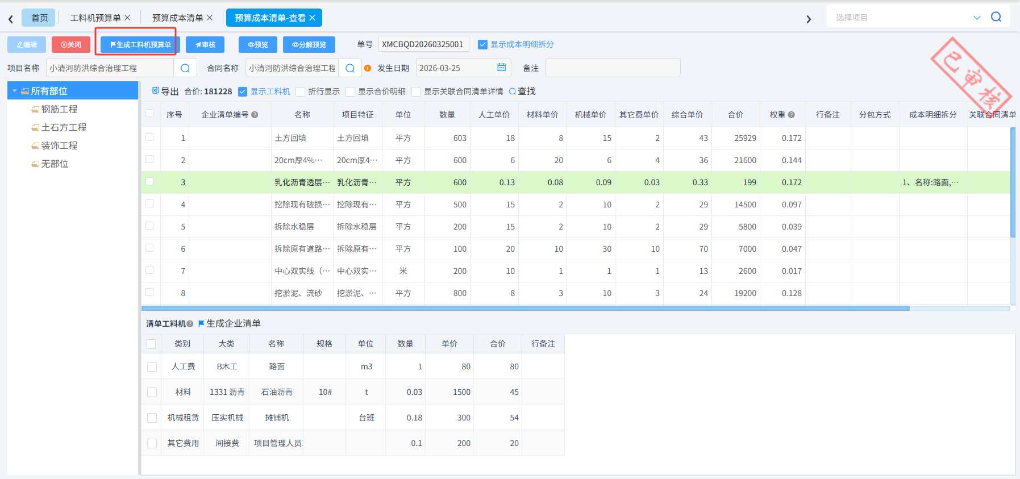
Task: Open the 项目名称 lookup search icon
Action: [185, 68]
